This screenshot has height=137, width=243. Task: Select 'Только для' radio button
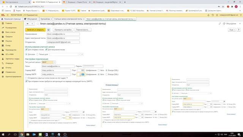point(37,54)
